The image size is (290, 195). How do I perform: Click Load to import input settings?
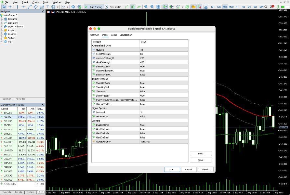[201, 154]
